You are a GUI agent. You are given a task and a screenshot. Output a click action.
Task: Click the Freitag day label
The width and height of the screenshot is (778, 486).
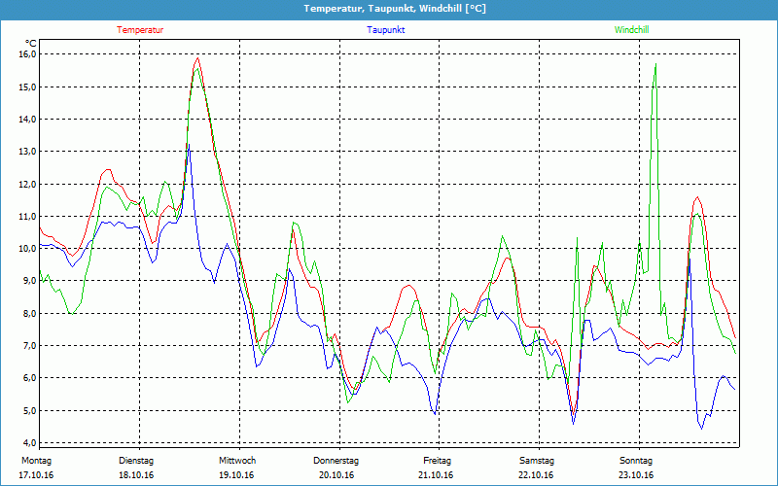(x=437, y=461)
